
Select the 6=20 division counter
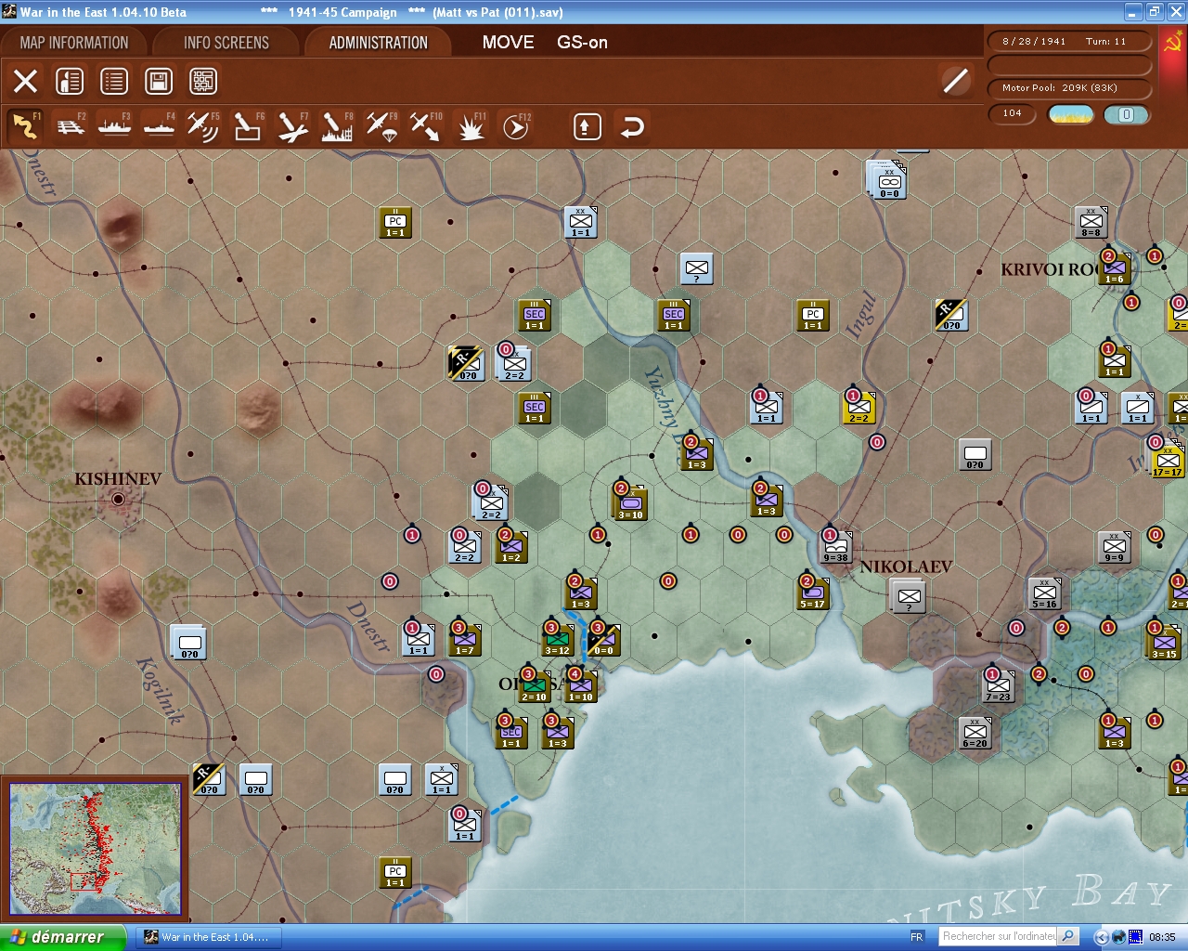pyautogui.click(x=975, y=733)
